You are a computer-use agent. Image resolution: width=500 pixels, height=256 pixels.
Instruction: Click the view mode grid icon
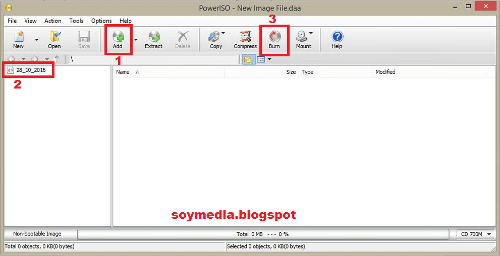[261, 59]
